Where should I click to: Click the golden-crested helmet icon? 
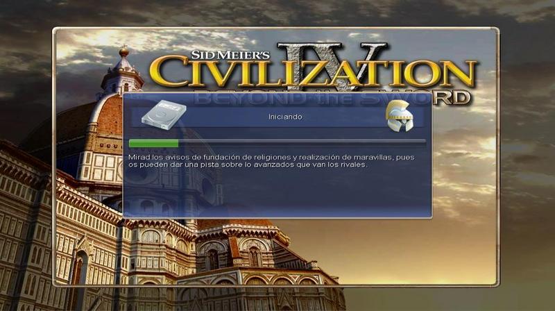click(x=399, y=116)
